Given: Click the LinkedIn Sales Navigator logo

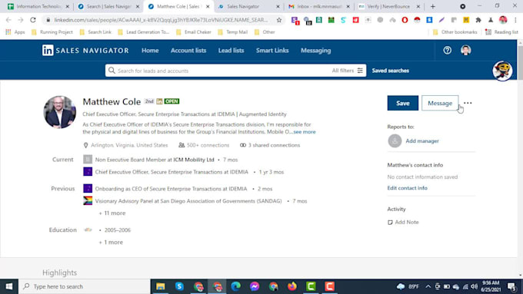Looking at the screenshot, I should tap(85, 50).
